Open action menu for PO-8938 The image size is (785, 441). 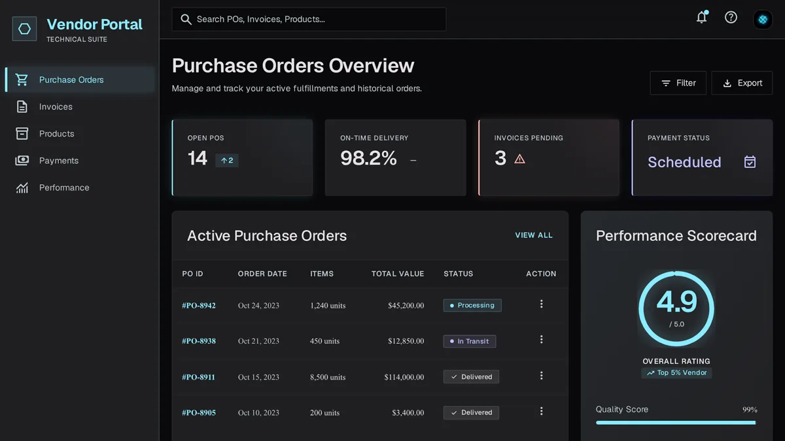pos(541,340)
